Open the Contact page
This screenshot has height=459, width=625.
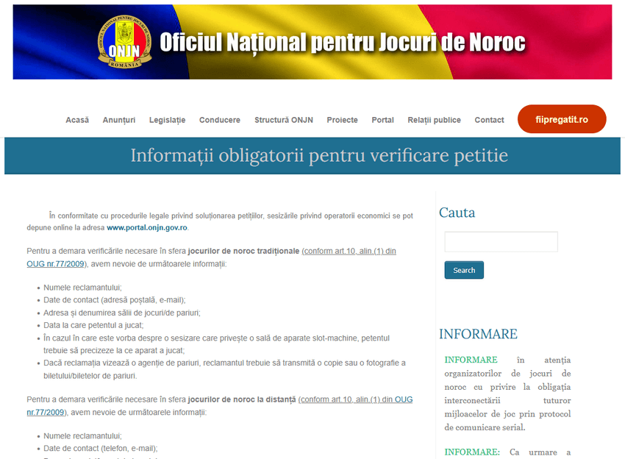point(489,120)
